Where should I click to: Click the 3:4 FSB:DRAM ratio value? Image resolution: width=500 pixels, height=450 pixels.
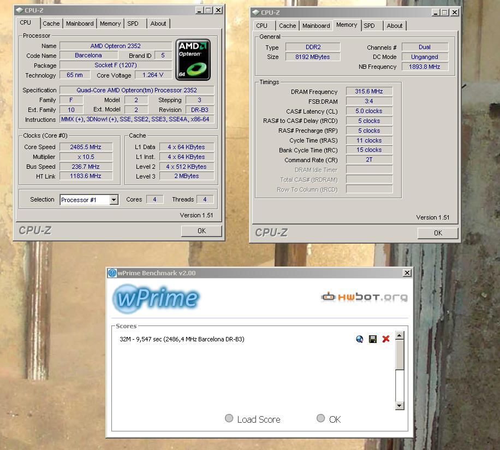click(369, 101)
